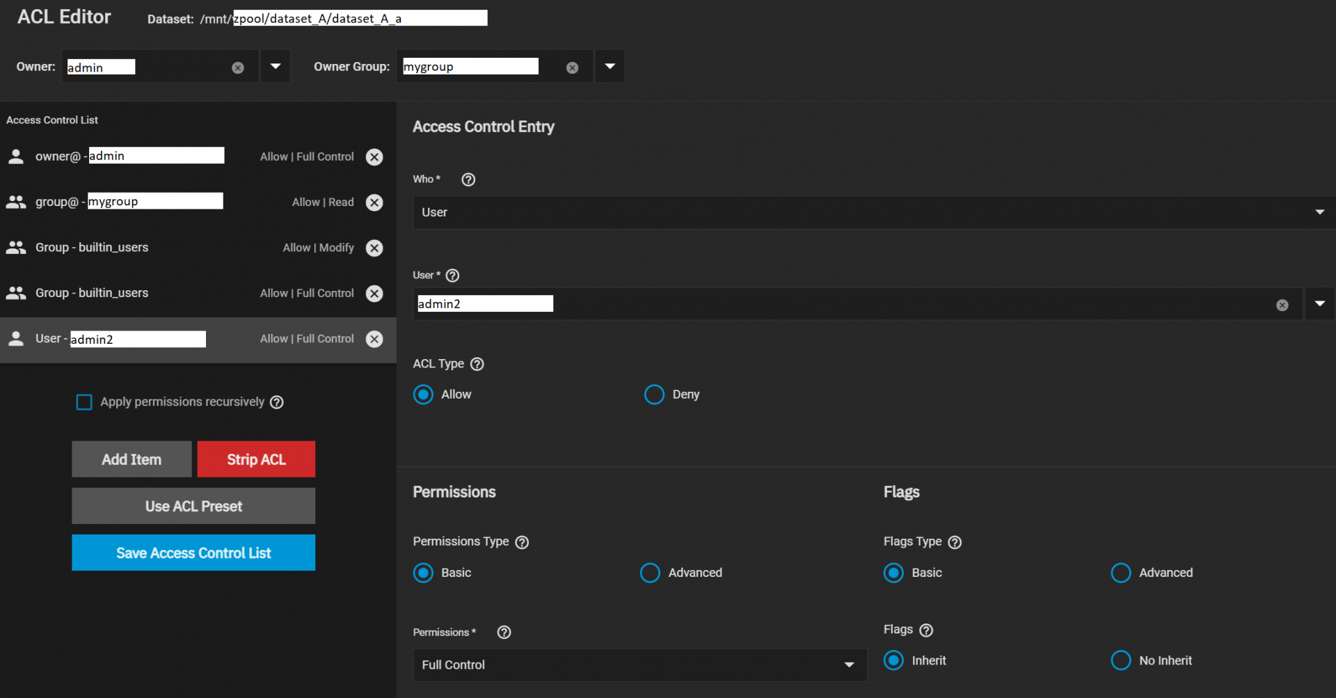The height and width of the screenshot is (698, 1336).
Task: Remove the owner@ admin ACL entry
Action: click(374, 157)
